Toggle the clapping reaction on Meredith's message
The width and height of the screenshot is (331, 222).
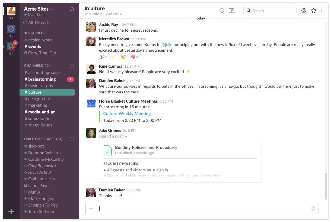point(124,57)
